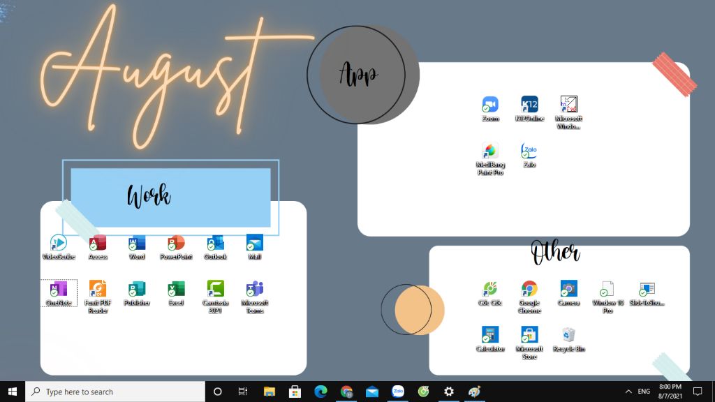Open MediBang Paint Pro shortcut
Image resolution: width=715 pixels, height=402 pixels.
(490, 158)
